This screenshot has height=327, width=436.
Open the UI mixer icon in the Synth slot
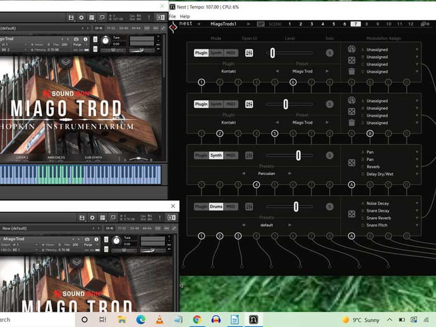pyautogui.click(x=249, y=155)
